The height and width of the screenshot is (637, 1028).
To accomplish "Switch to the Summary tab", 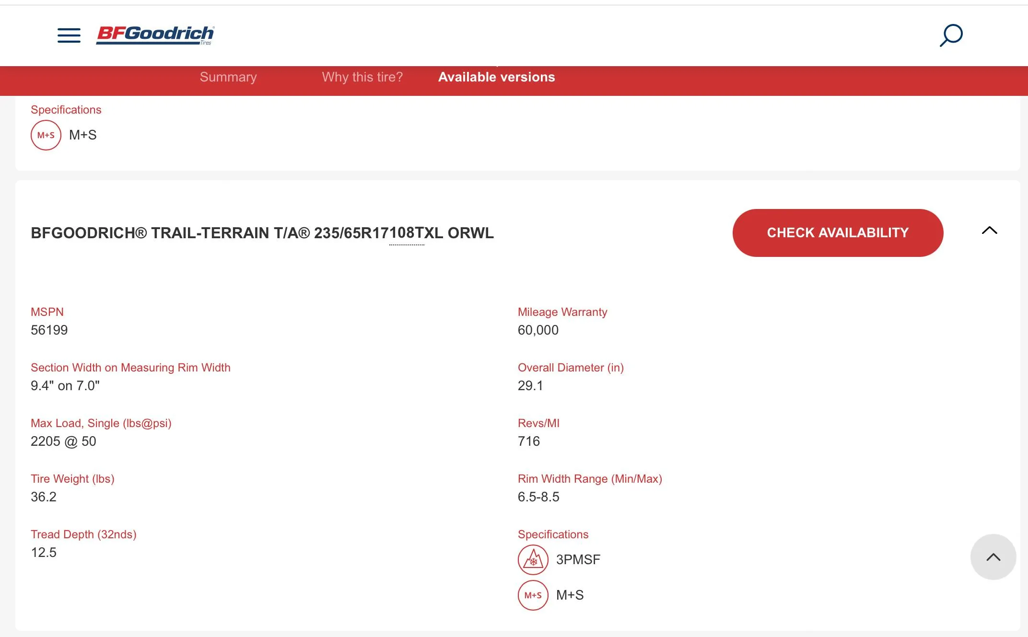I will (x=228, y=77).
